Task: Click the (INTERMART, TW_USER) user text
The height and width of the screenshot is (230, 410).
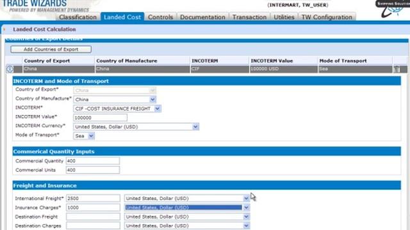Action: click(x=298, y=5)
